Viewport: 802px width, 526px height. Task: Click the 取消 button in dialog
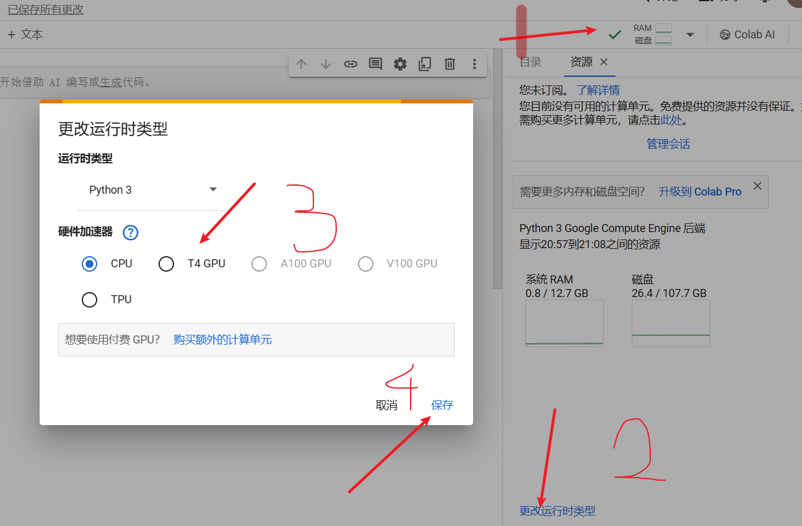point(386,405)
